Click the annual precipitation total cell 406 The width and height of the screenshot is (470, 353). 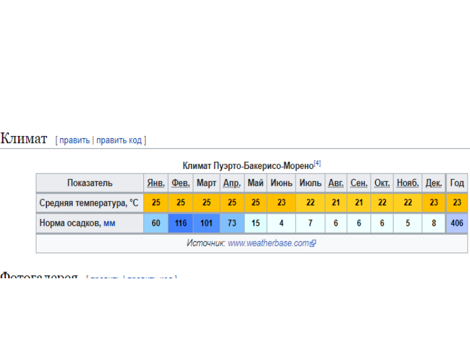coord(457,223)
